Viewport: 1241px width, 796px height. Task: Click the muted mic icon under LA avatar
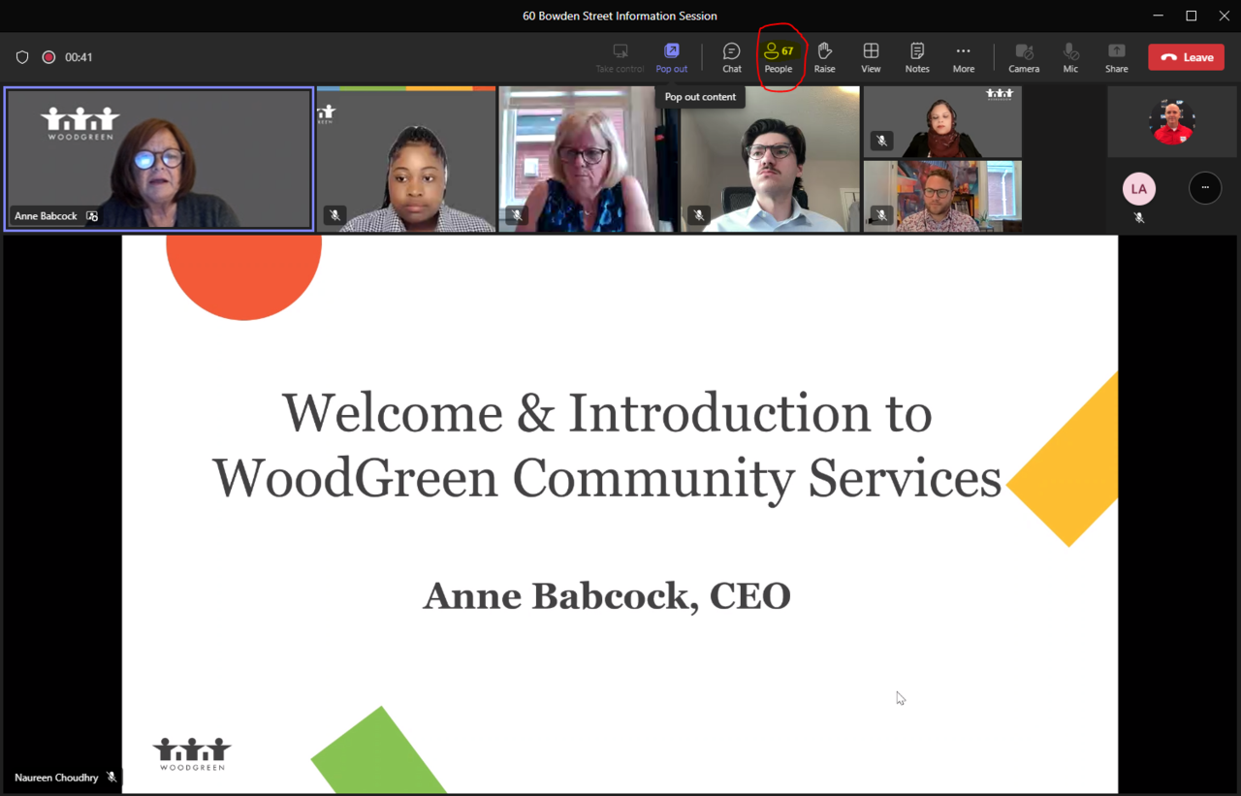tap(1139, 217)
